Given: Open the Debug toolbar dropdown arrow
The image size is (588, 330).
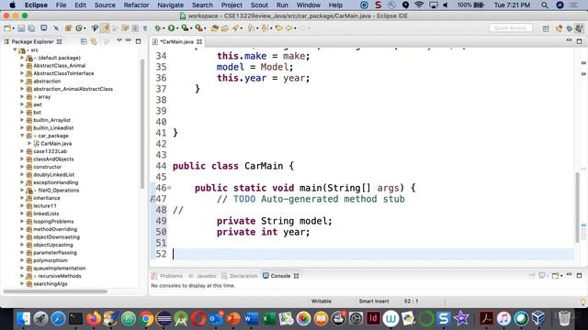Looking at the screenshot, I should (164, 28).
